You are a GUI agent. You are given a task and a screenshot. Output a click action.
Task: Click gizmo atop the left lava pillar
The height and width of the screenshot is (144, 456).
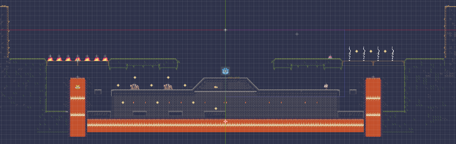pyautogui.click(x=78, y=77)
